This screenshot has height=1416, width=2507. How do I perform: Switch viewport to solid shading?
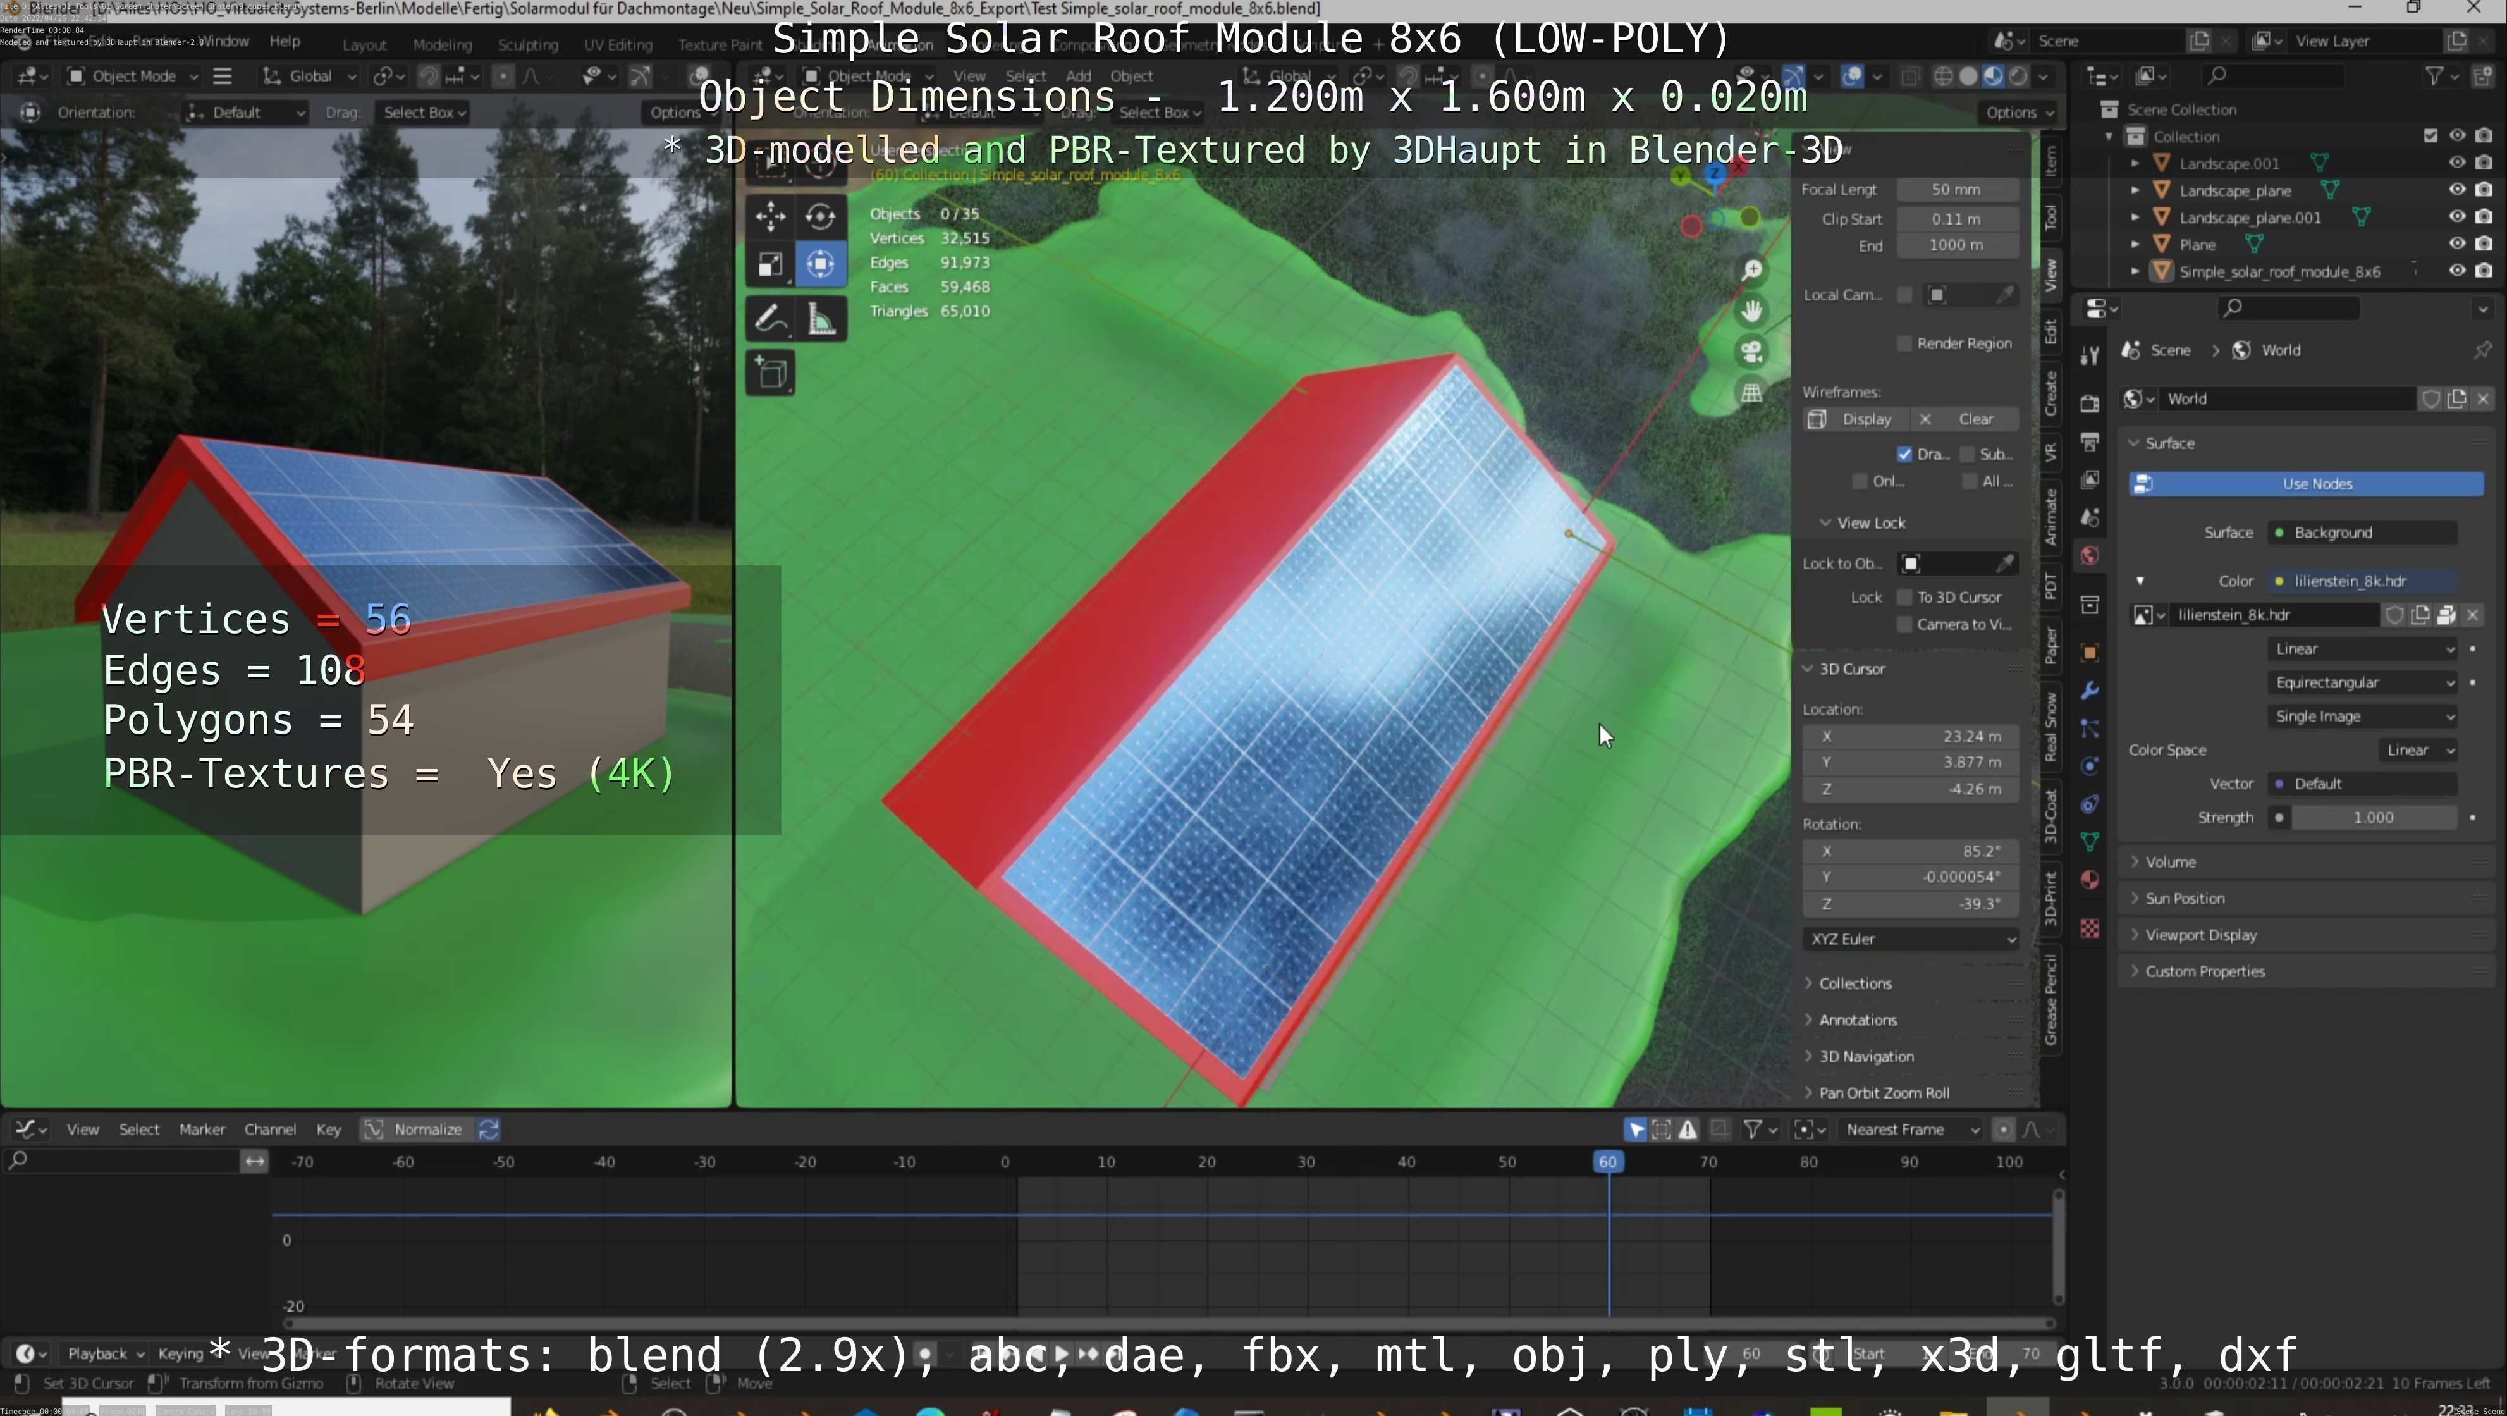tap(1968, 76)
